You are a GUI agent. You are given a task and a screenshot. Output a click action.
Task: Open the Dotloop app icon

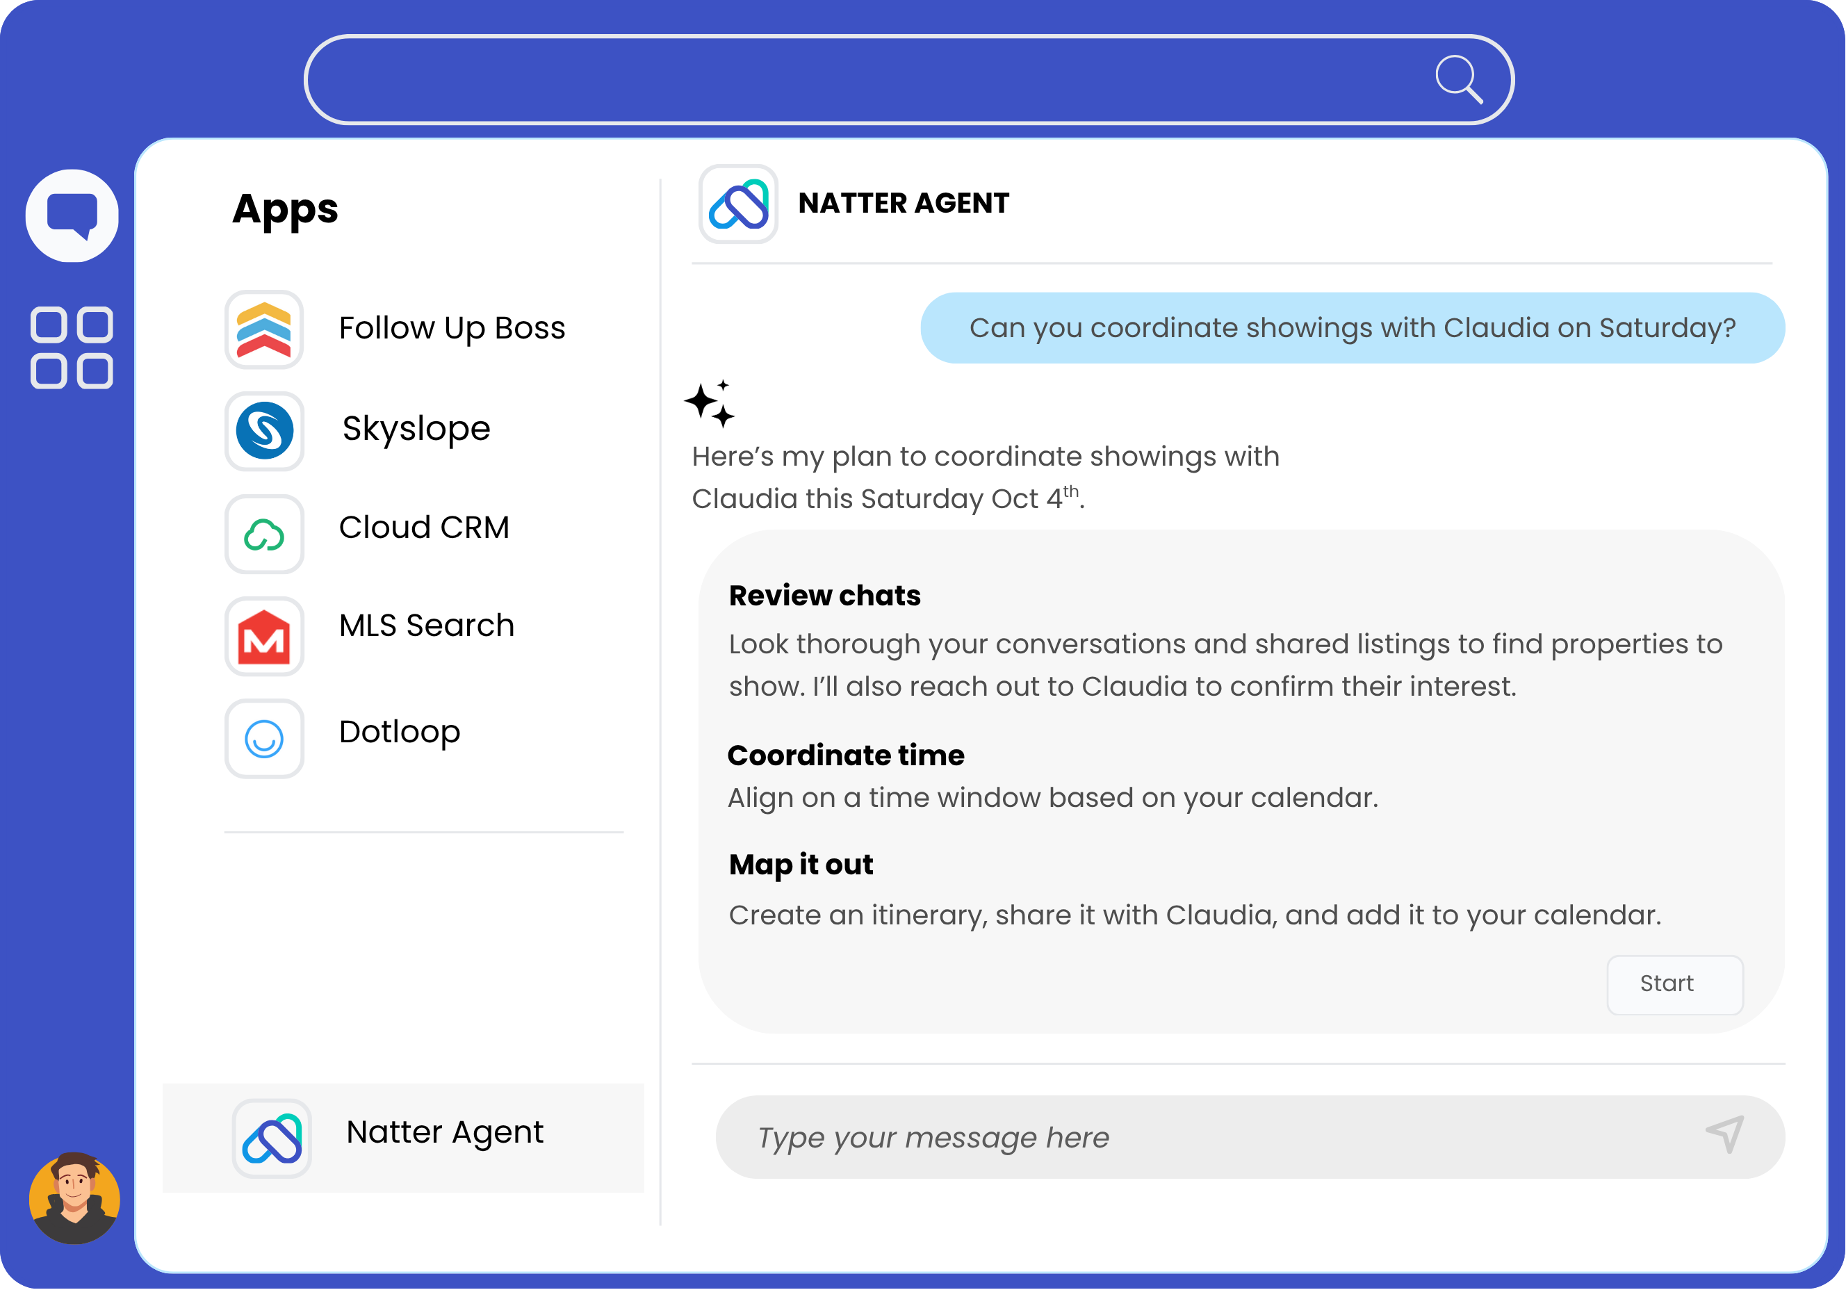265,737
